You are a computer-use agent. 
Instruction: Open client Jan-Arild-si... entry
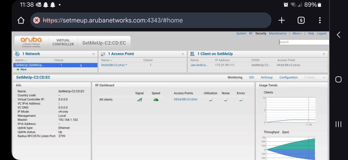click(200, 65)
